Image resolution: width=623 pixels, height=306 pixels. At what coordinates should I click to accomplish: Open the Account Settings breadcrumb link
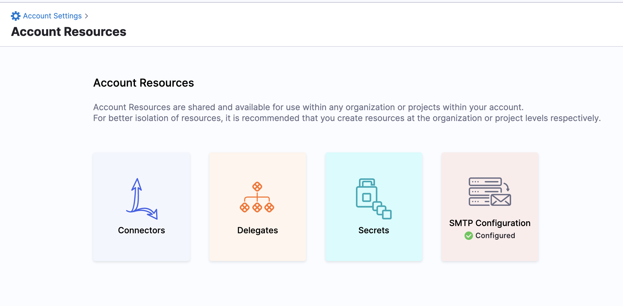[52, 16]
